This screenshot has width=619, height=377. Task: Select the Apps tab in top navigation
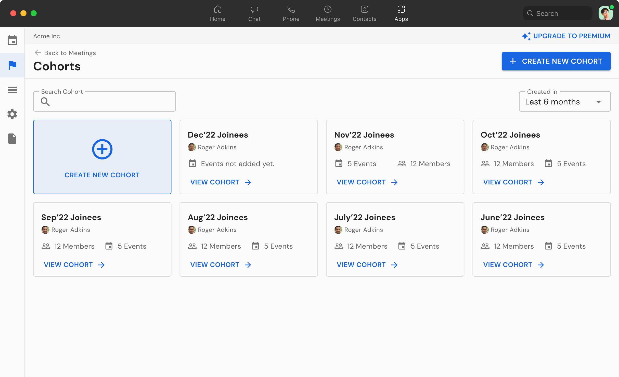(x=401, y=13)
